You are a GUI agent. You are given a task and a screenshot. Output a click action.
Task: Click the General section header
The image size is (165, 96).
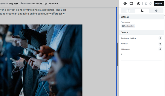[x=141, y=32]
